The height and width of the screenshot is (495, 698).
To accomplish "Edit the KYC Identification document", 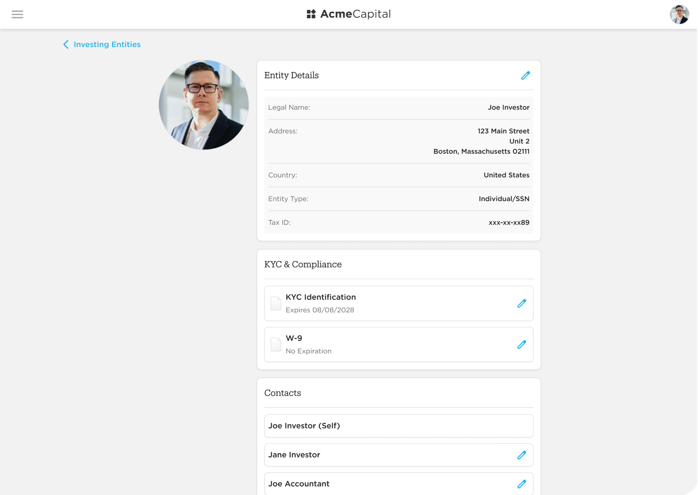I will pyautogui.click(x=521, y=303).
